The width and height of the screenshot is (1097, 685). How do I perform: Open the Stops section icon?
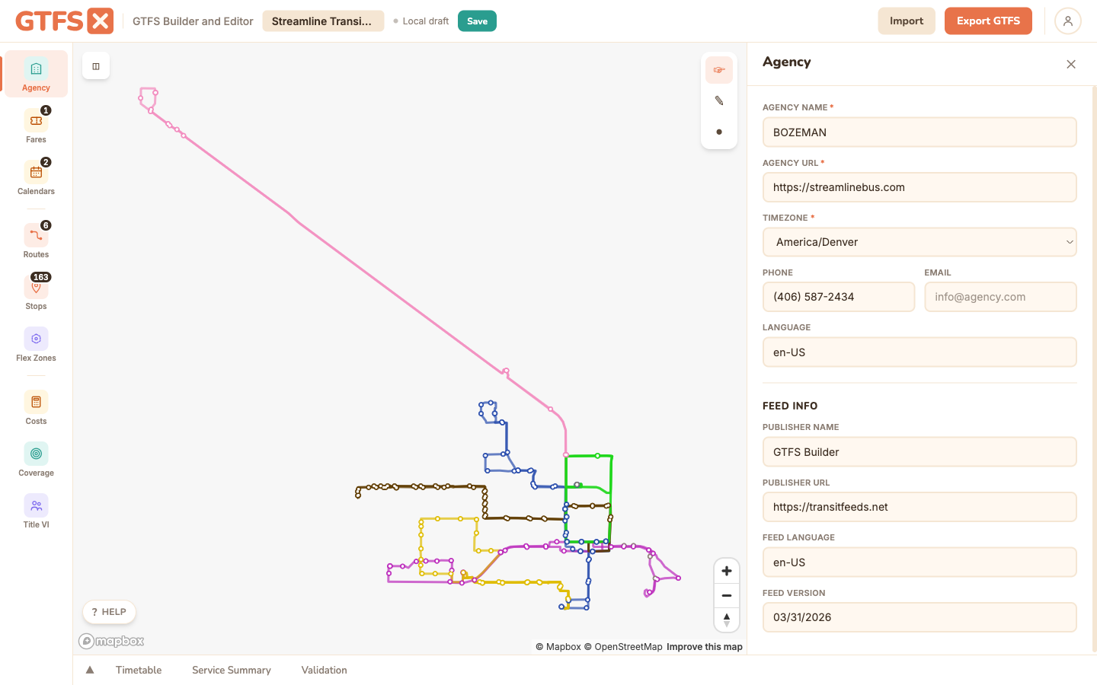[x=36, y=292]
